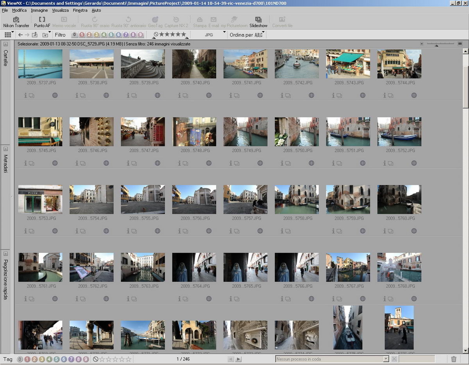Rotate image 90° clockwise (Ruota 90° orario)

pyautogui.click(x=95, y=22)
